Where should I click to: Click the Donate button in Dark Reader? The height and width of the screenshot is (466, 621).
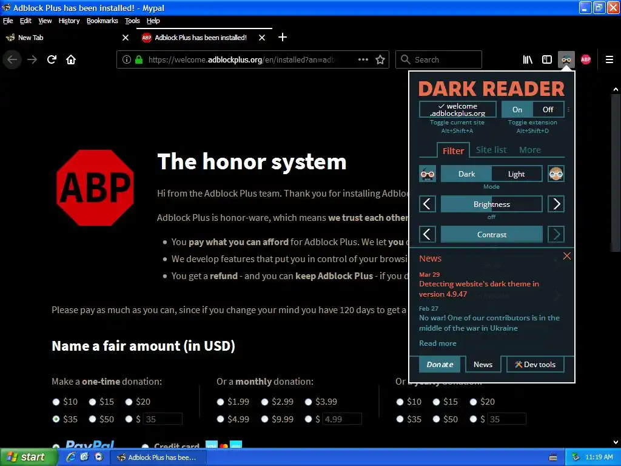pyautogui.click(x=440, y=365)
